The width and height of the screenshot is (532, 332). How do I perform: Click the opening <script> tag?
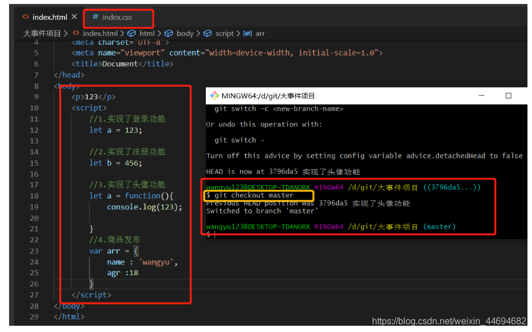[x=89, y=108]
